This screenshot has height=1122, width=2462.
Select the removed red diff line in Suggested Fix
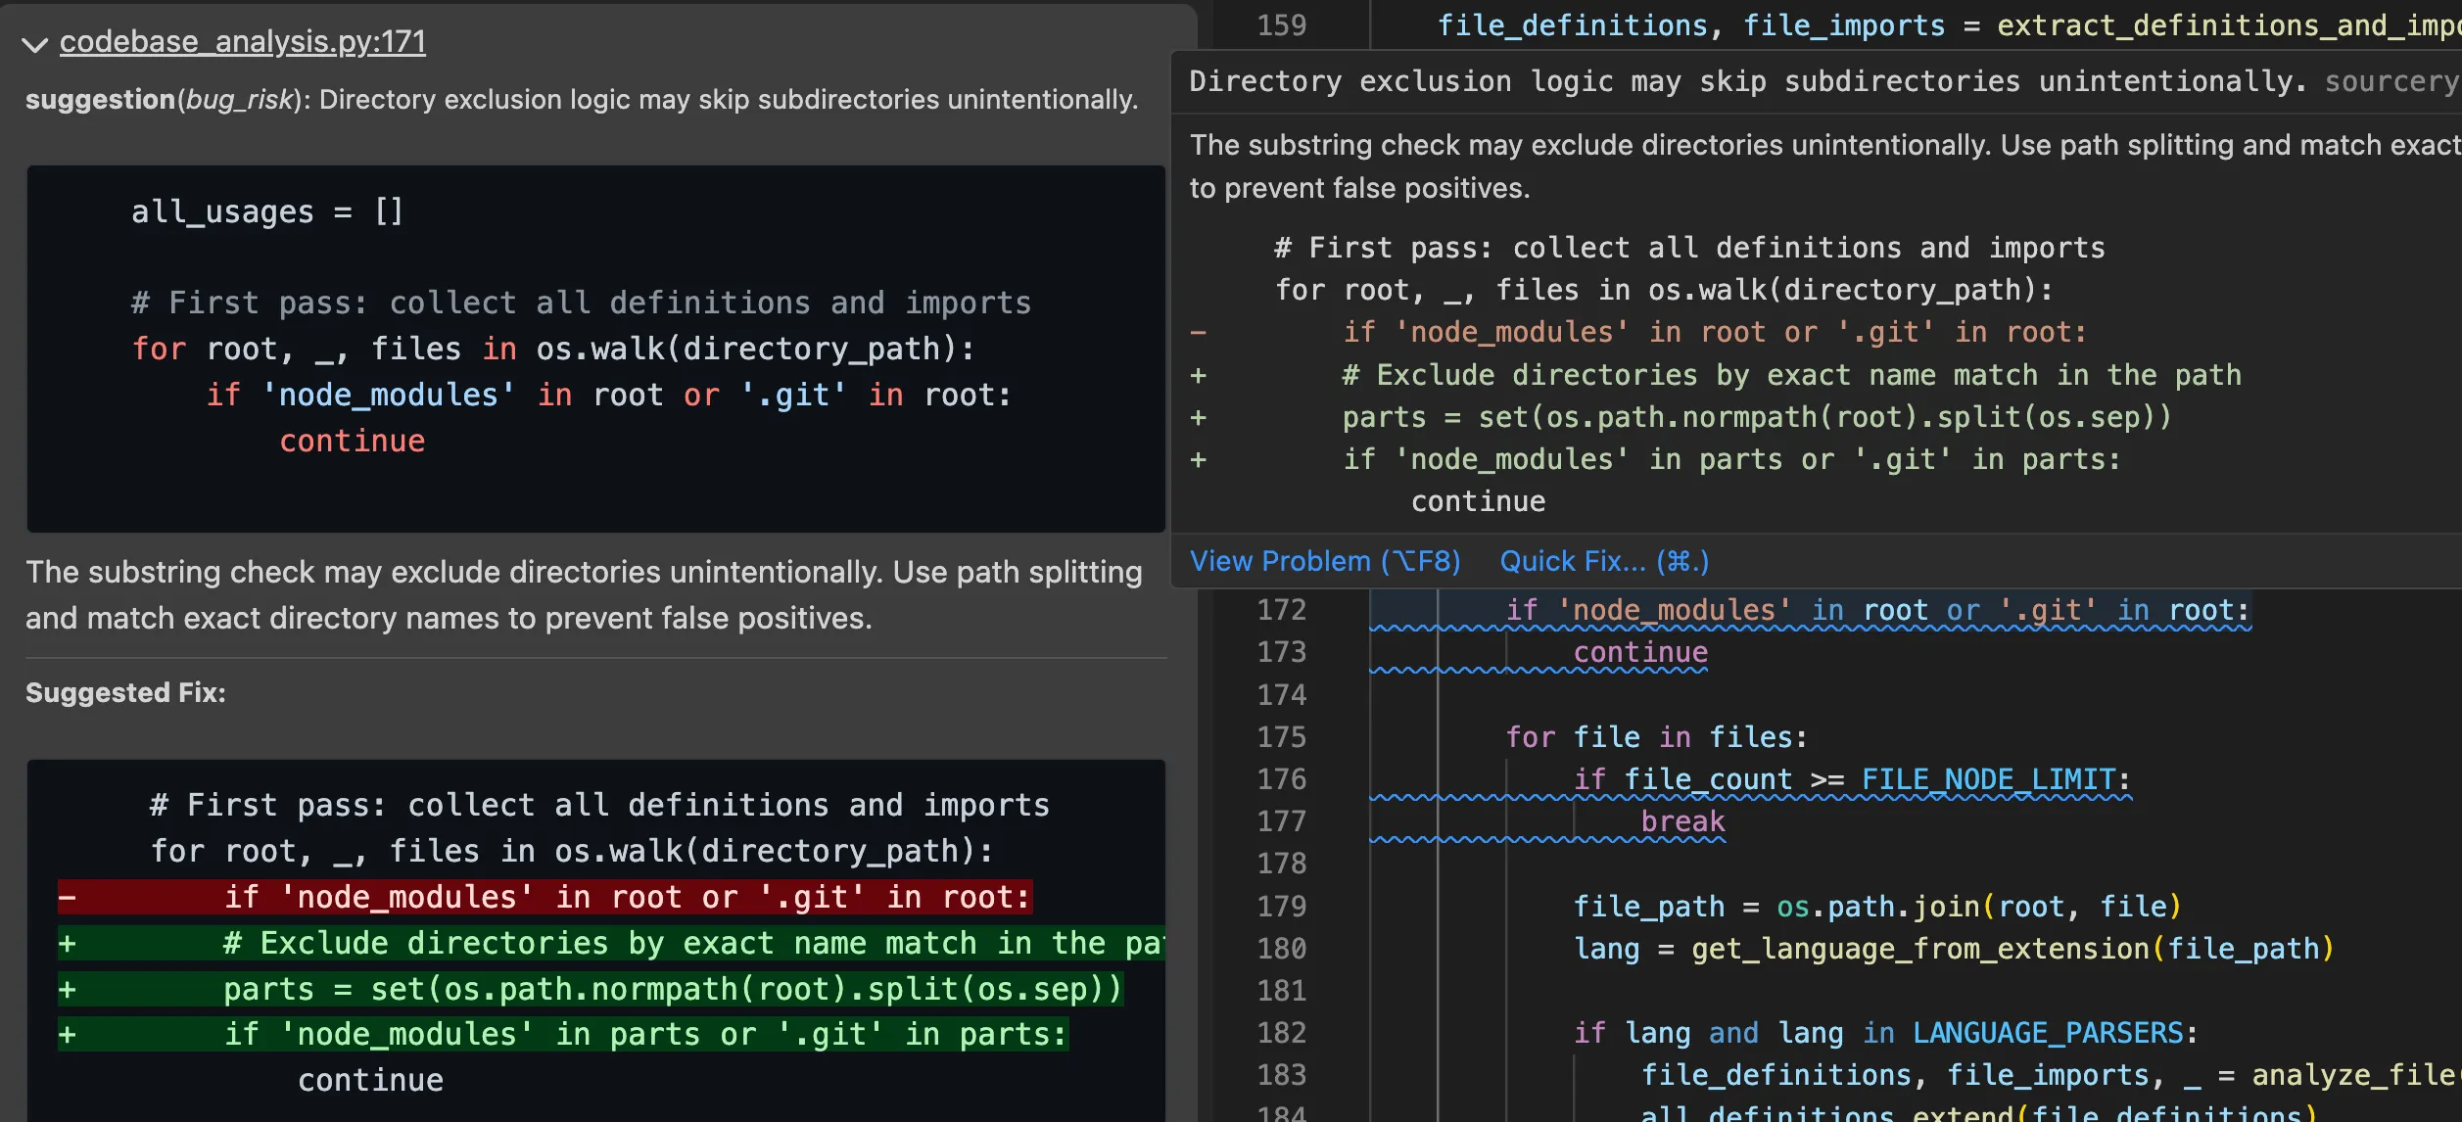point(627,896)
